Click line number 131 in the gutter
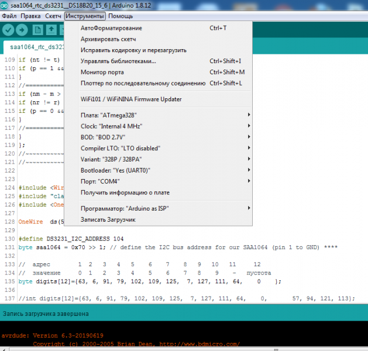This screenshot has width=368, height=351. (x=9, y=247)
